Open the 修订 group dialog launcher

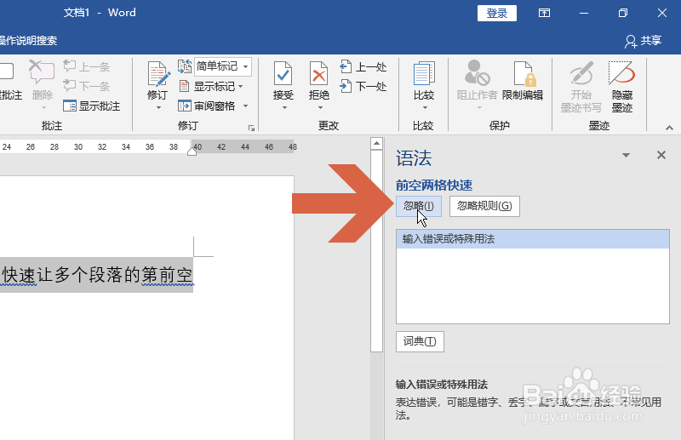[x=251, y=128]
